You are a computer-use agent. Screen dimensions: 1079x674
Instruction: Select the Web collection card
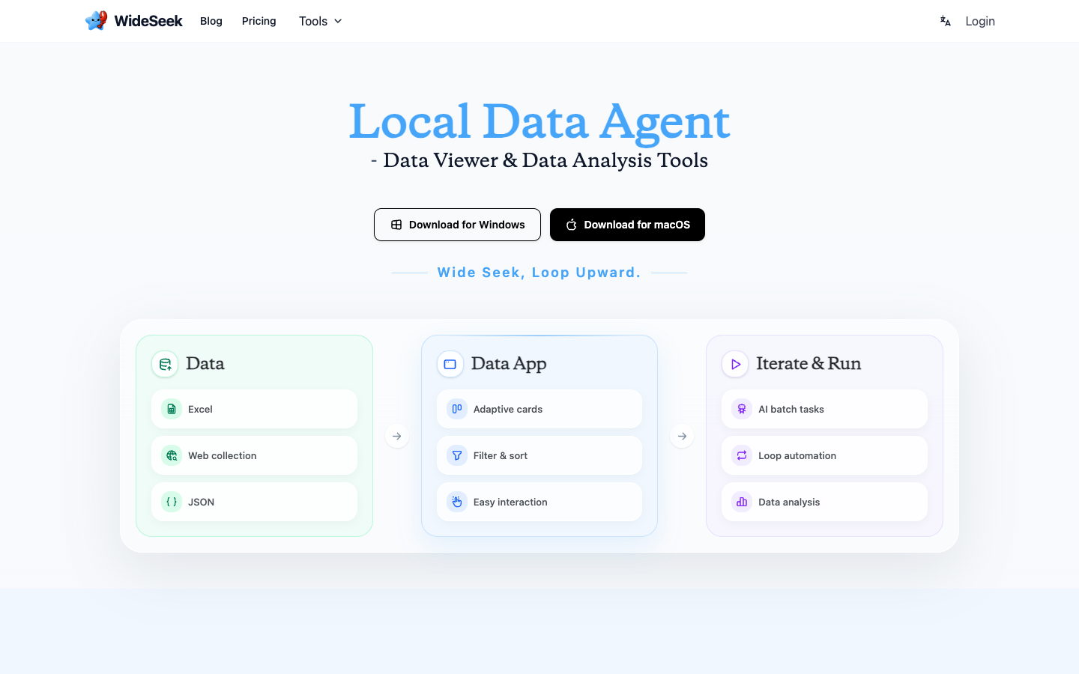(254, 455)
